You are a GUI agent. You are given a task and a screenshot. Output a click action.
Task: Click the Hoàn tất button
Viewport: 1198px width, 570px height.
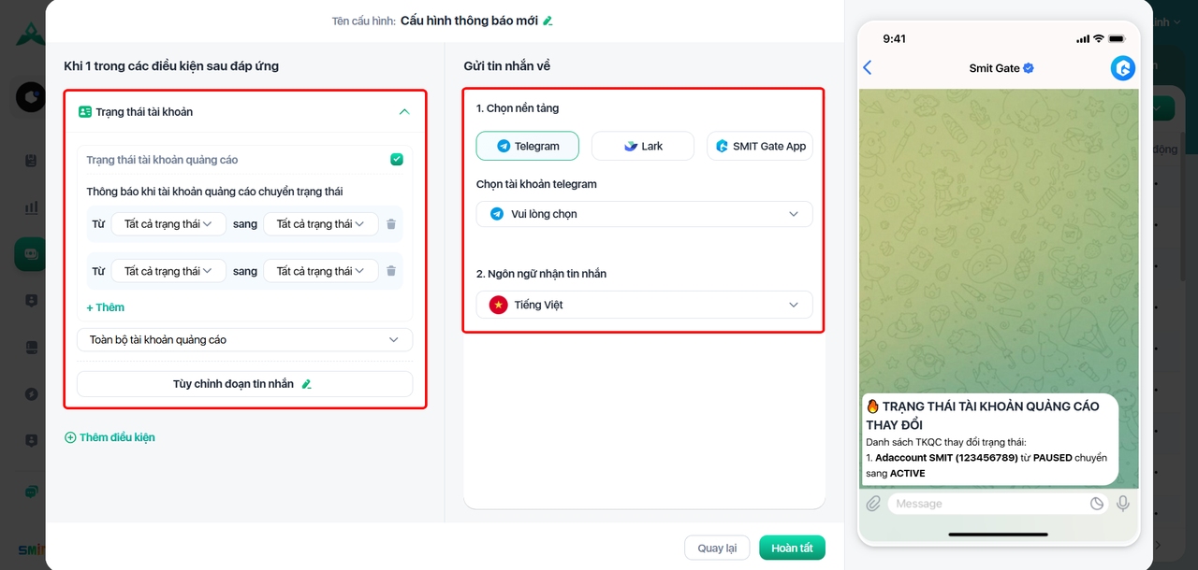792,548
